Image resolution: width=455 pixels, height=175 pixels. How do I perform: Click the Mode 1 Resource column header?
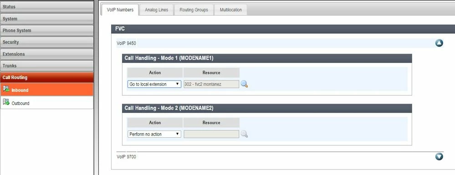(x=211, y=72)
